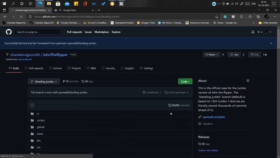The width and height of the screenshot is (280, 158).
Task: Expand the Fetch upstream dropdown
Action: click(x=176, y=93)
